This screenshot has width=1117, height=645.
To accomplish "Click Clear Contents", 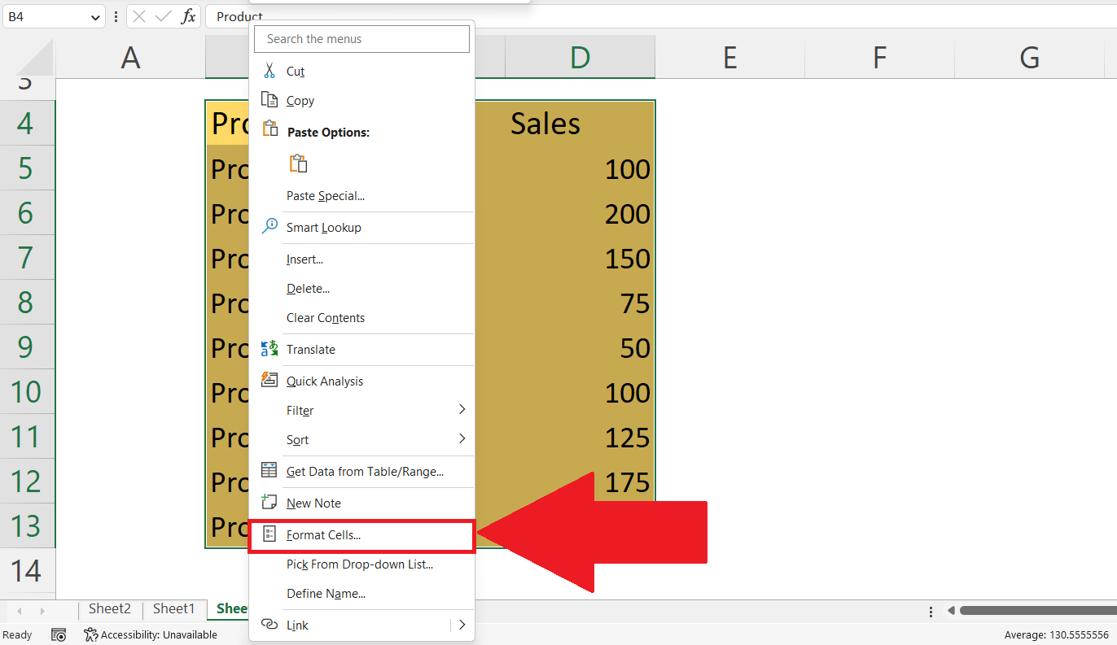I will [x=323, y=317].
